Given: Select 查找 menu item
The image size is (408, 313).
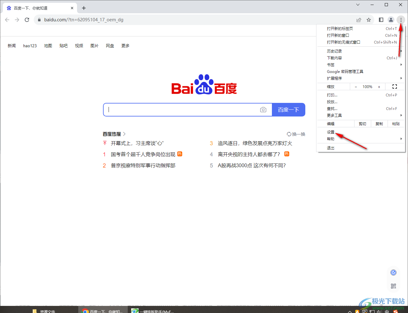Looking at the screenshot, I should [x=361, y=108].
